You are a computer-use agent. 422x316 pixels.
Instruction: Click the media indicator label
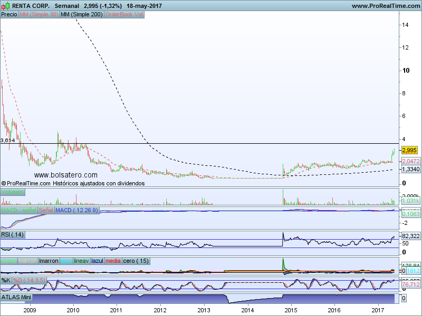(x=113, y=261)
